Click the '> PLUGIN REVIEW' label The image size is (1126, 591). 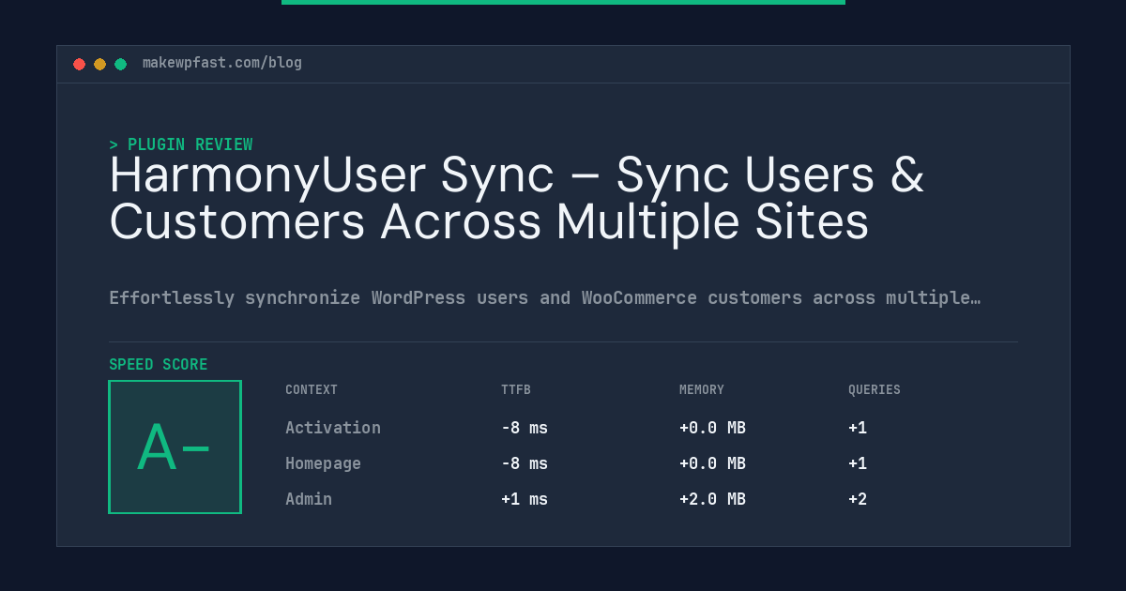(181, 144)
